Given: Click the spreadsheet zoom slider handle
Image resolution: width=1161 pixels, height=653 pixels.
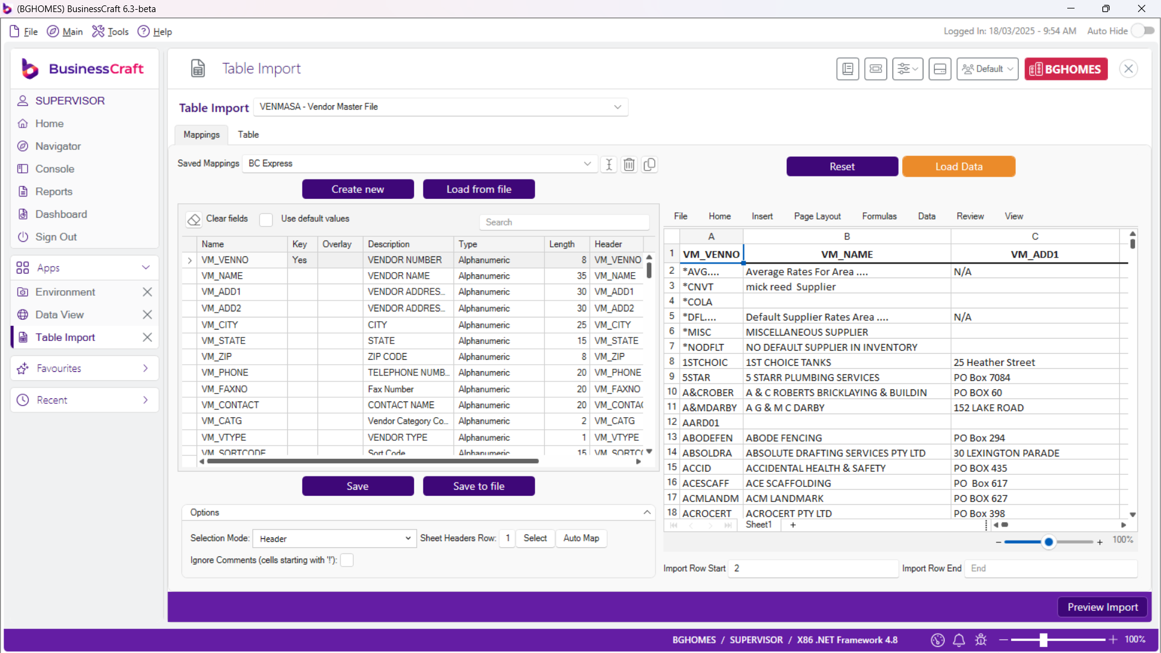Looking at the screenshot, I should click(1049, 542).
